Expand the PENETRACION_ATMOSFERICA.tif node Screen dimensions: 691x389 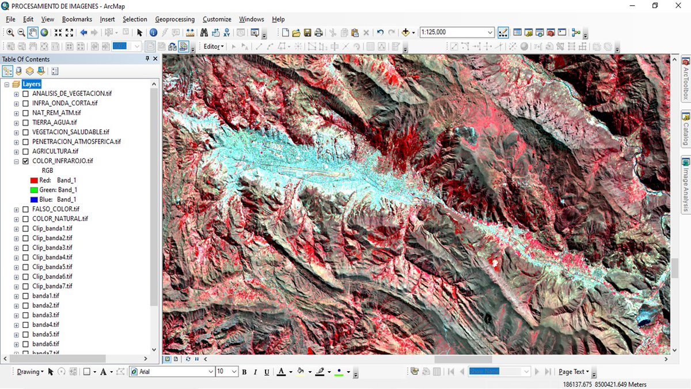point(16,142)
